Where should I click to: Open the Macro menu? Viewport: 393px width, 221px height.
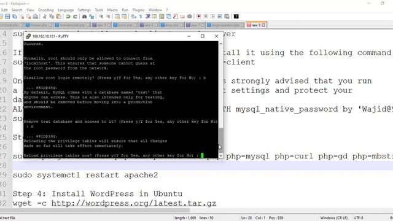click(x=112, y=10)
